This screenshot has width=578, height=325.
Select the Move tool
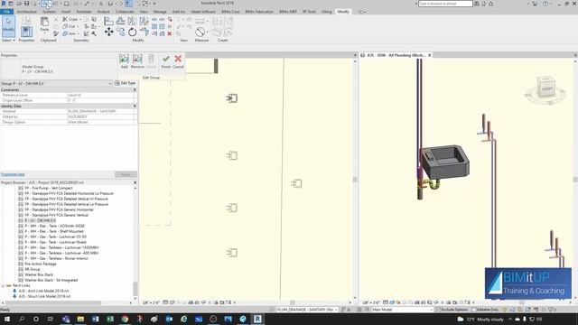[x=108, y=32]
